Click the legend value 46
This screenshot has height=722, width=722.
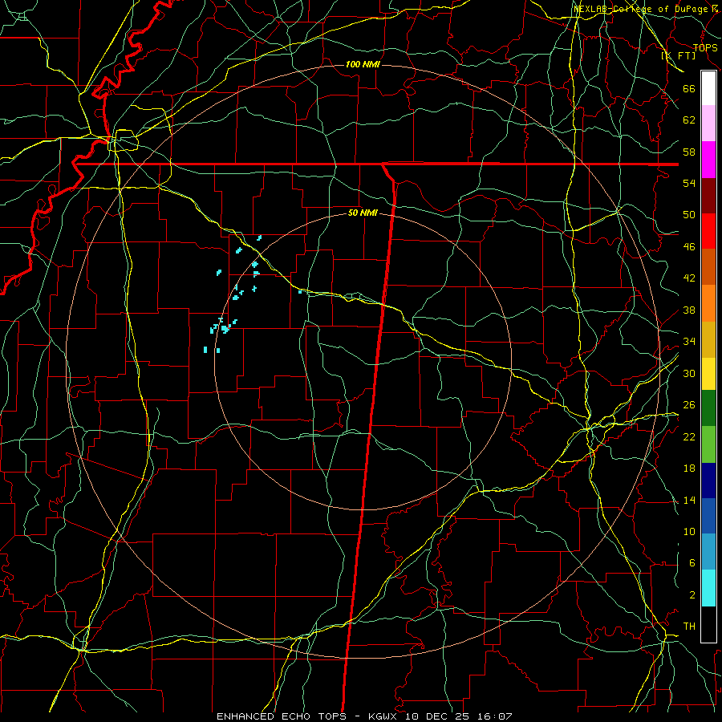pyautogui.click(x=689, y=247)
